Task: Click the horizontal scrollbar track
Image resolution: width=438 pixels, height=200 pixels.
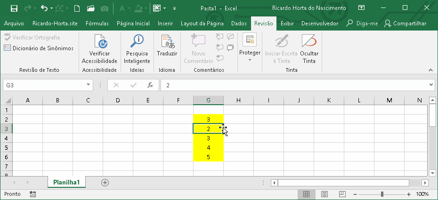Action: pyautogui.click(x=415, y=183)
